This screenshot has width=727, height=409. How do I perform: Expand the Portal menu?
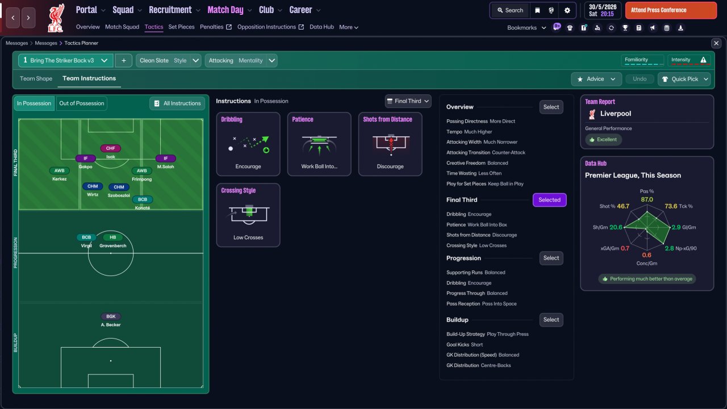point(91,10)
